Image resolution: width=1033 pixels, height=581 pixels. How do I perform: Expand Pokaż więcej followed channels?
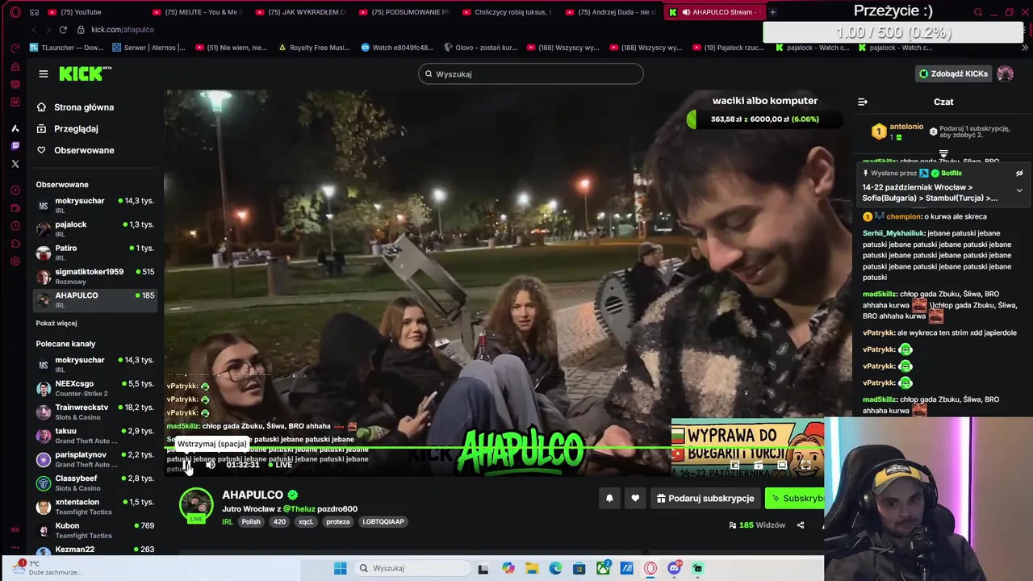(x=56, y=324)
